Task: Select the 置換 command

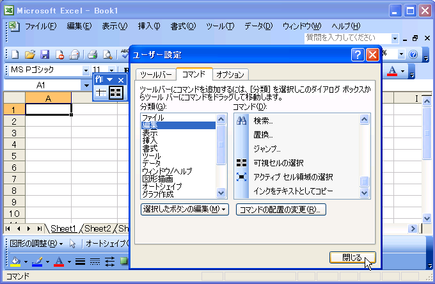Action: (x=297, y=135)
